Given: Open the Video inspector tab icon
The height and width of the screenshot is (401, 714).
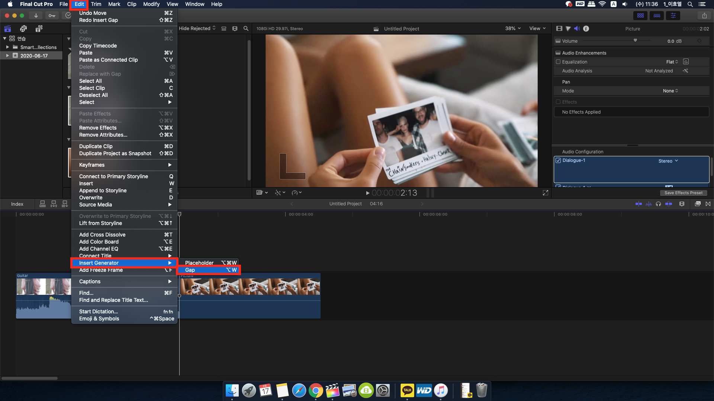Looking at the screenshot, I should coord(559,29).
